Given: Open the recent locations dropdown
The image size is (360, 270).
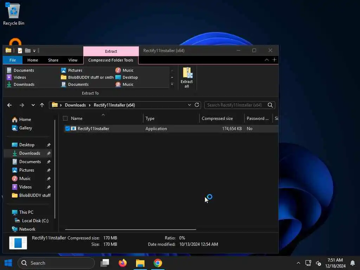Looking at the screenshot, I should 33,105.
